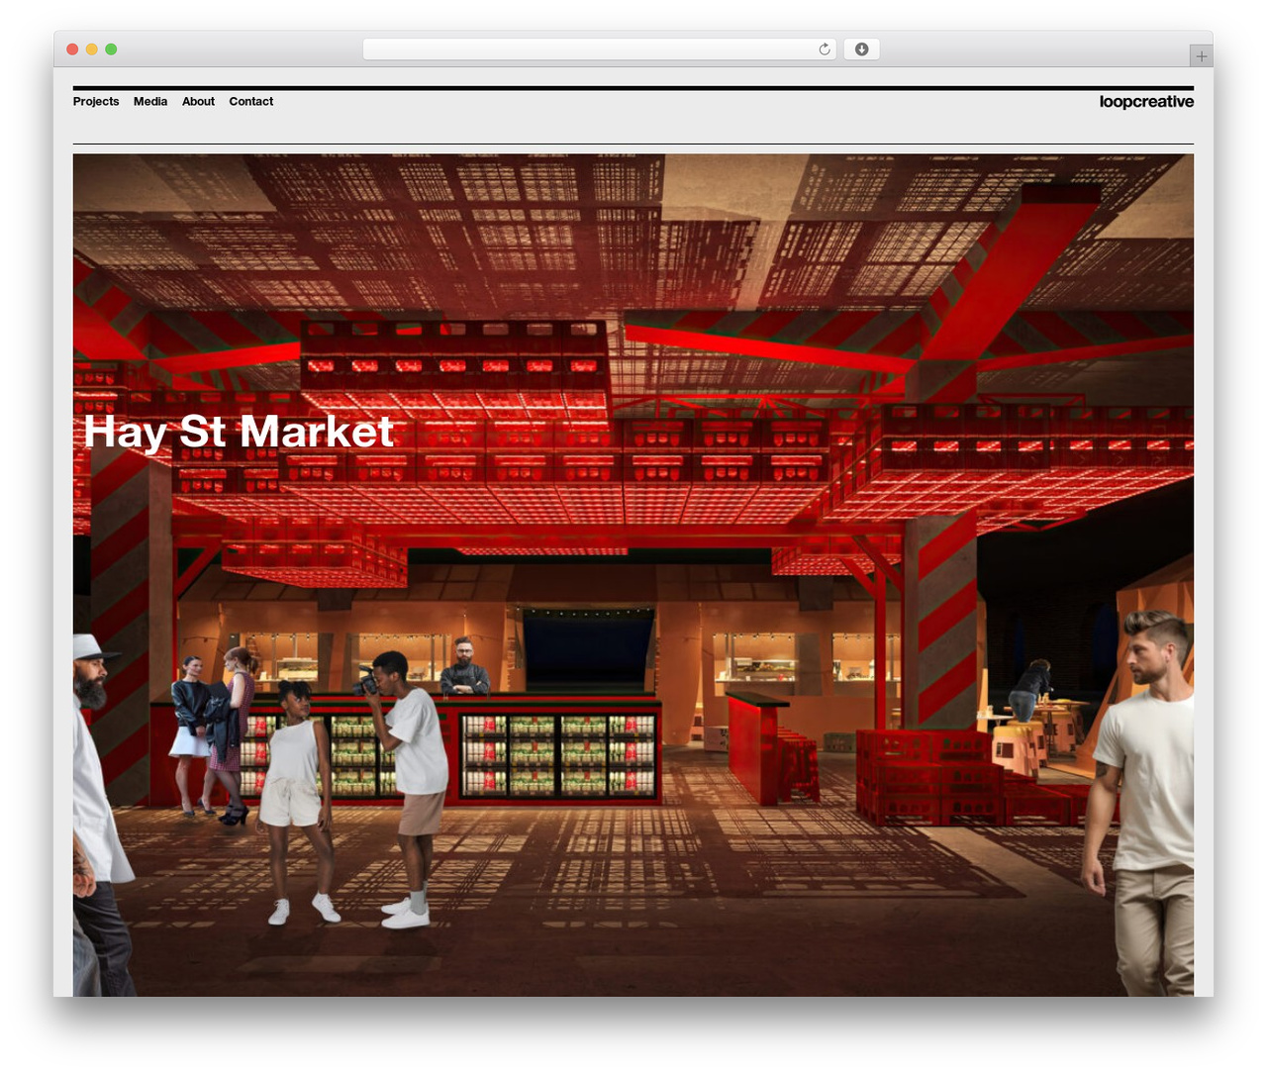Go to the Media page
The width and height of the screenshot is (1267, 1073).
pyautogui.click(x=150, y=101)
